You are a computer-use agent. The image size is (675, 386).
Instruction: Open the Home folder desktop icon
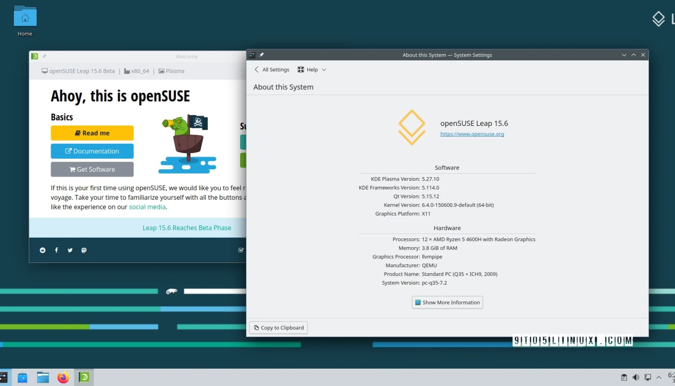pyautogui.click(x=25, y=22)
